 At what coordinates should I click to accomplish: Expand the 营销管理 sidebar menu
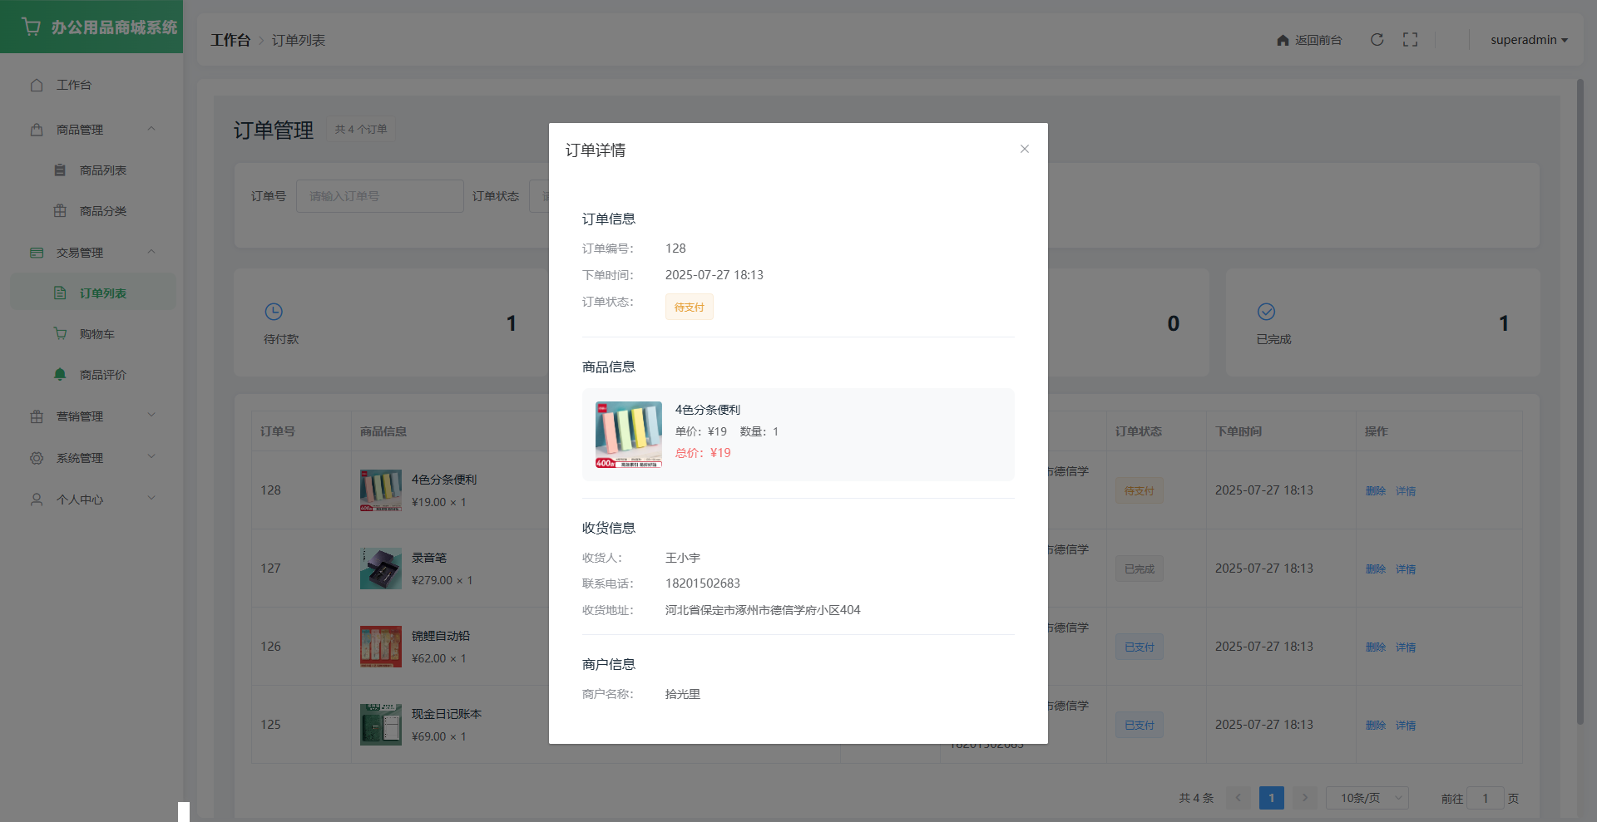tap(91, 416)
